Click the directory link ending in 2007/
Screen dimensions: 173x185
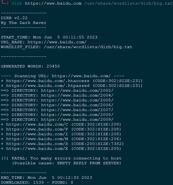click(77, 110)
